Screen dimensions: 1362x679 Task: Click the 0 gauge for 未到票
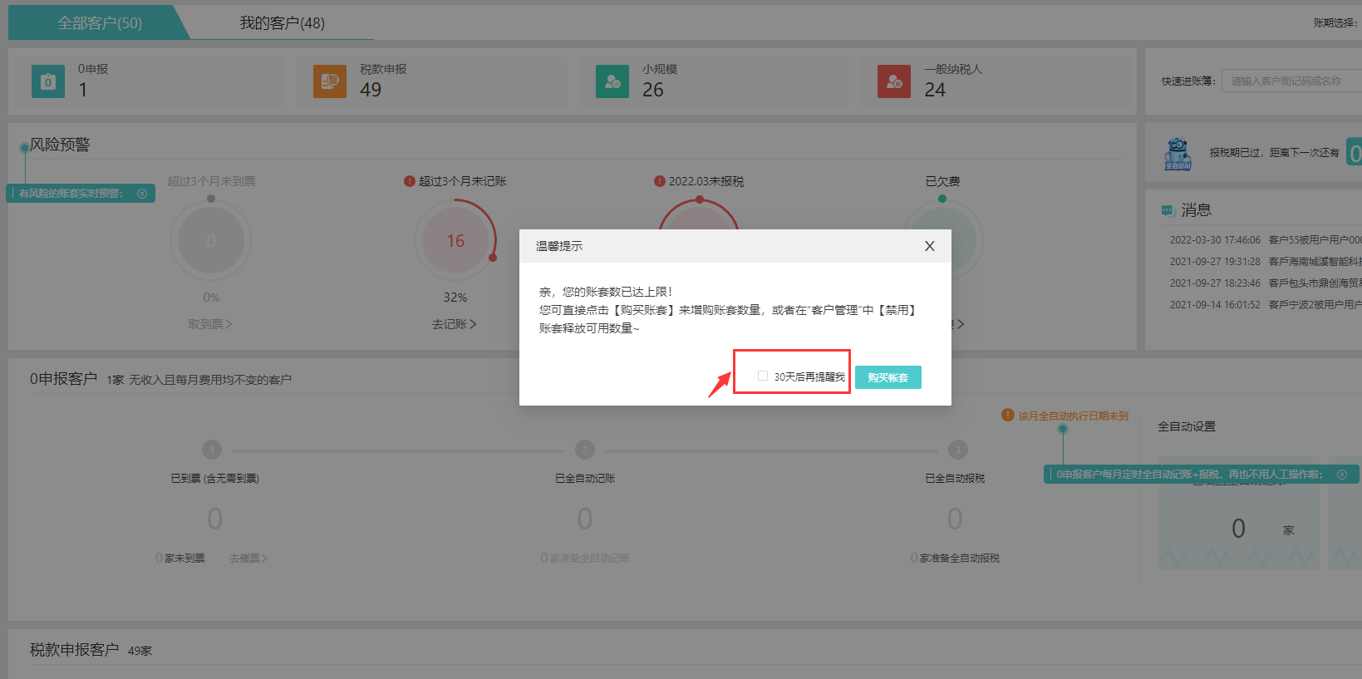[x=211, y=241]
